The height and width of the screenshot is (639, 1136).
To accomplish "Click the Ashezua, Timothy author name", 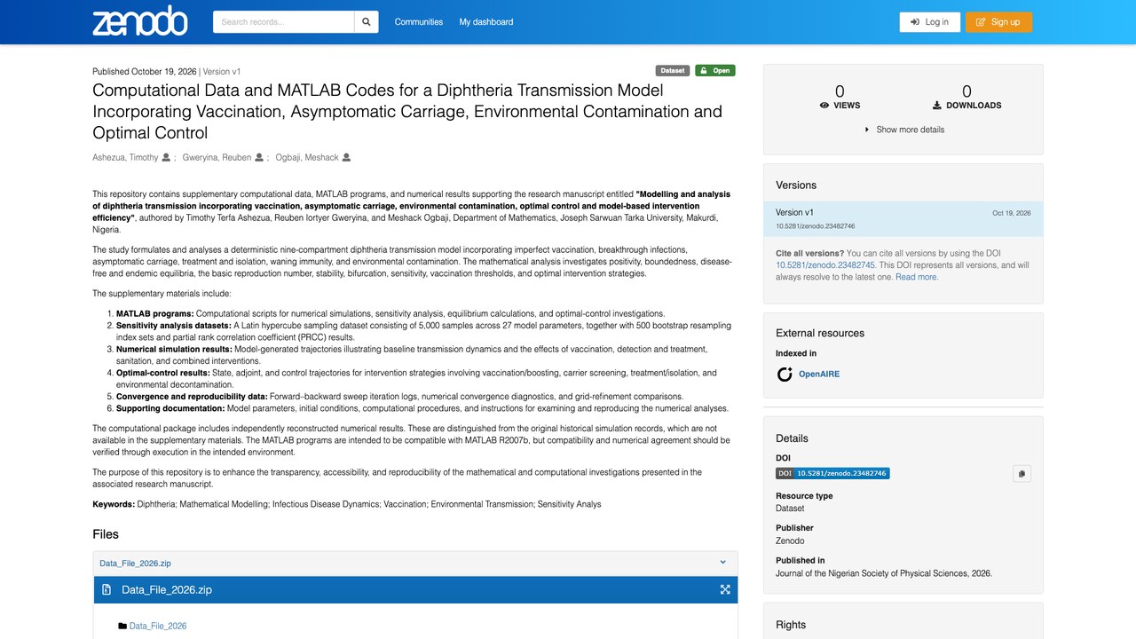I will point(125,158).
